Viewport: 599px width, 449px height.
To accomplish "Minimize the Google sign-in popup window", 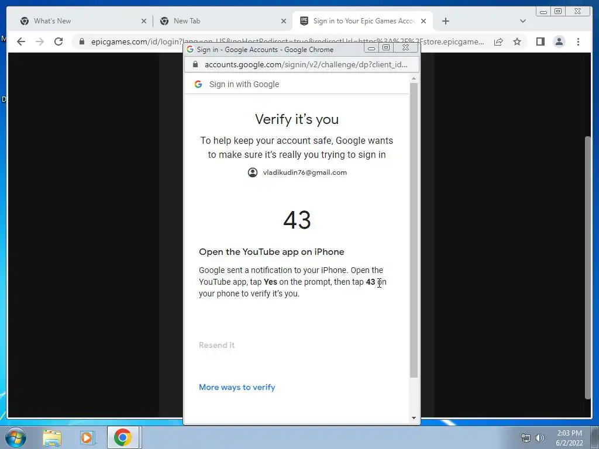I will tap(371, 48).
